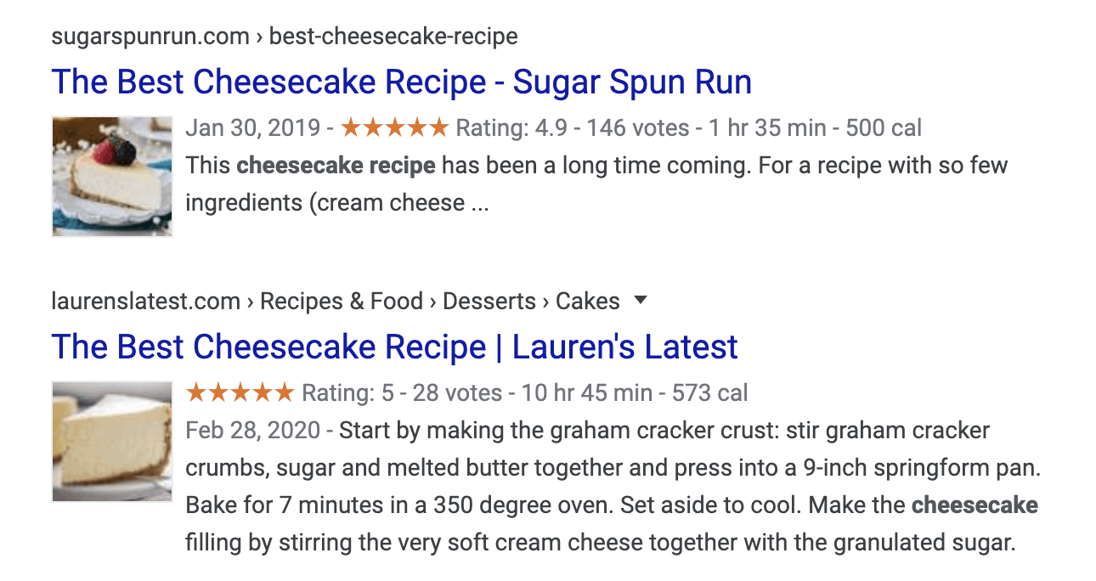1096x581 pixels.
Task: Click the '573 cal' calorie label
Action: 710,393
